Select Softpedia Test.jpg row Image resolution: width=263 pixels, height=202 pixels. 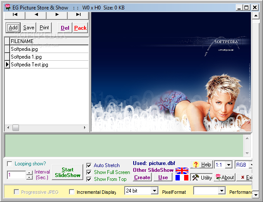click(49, 65)
